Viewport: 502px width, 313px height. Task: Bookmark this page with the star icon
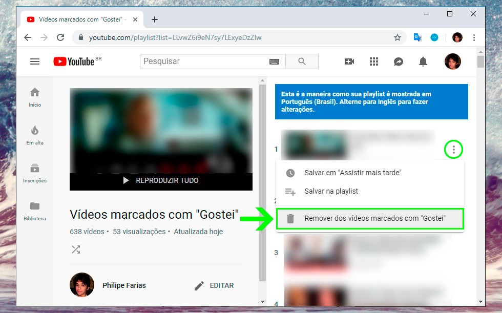click(x=397, y=37)
